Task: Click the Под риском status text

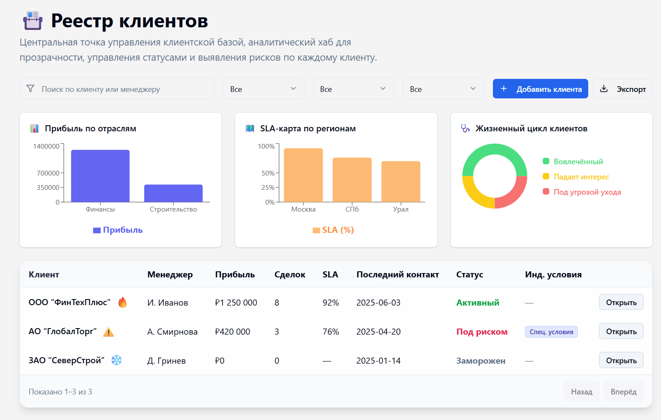Action: coord(482,332)
